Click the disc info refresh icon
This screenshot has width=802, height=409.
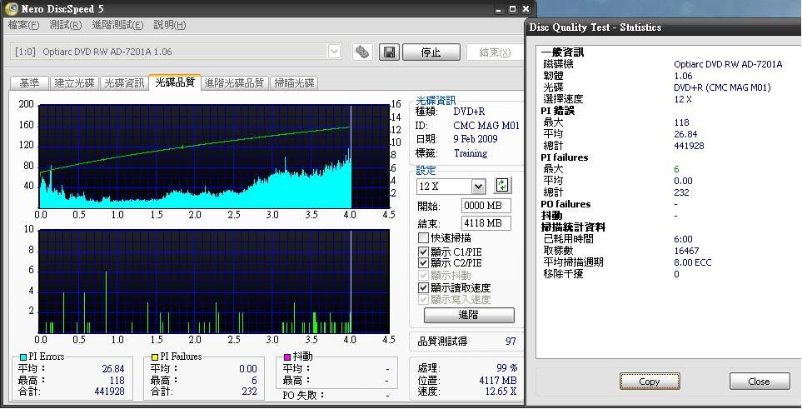(x=361, y=52)
